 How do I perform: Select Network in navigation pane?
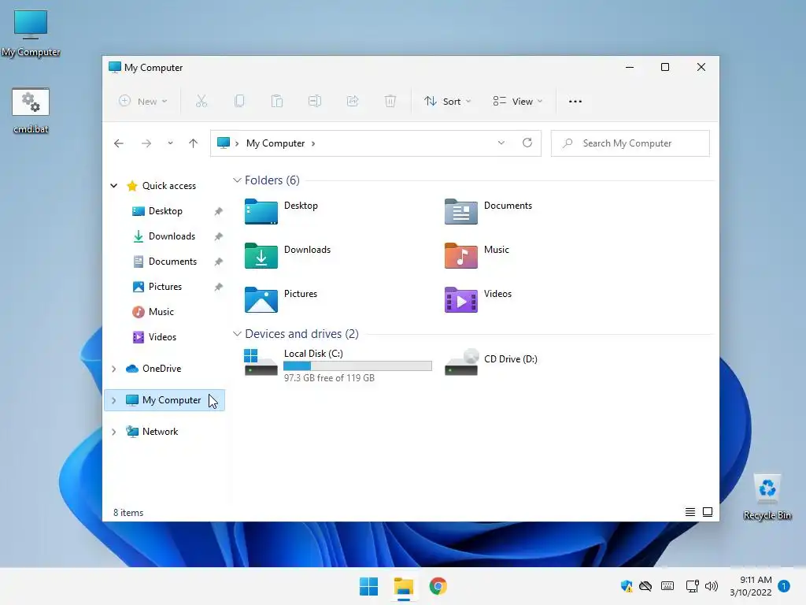coord(160,432)
